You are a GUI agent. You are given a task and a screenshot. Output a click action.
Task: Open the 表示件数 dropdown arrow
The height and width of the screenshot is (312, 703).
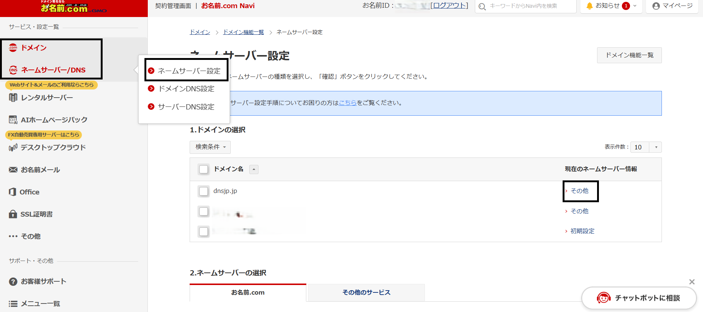pos(656,147)
